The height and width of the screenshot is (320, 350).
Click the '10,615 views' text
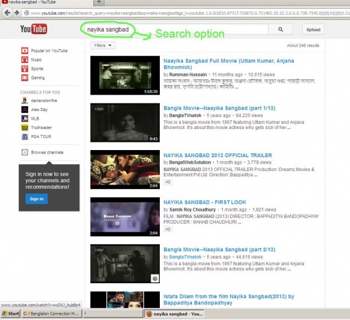pyautogui.click(x=261, y=75)
